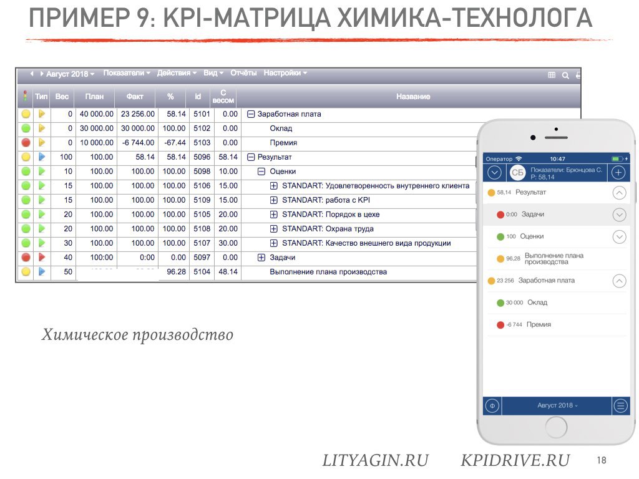Expand Задачи chevron on the phone
Image resolution: width=639 pixels, height=479 pixels.
619,215
